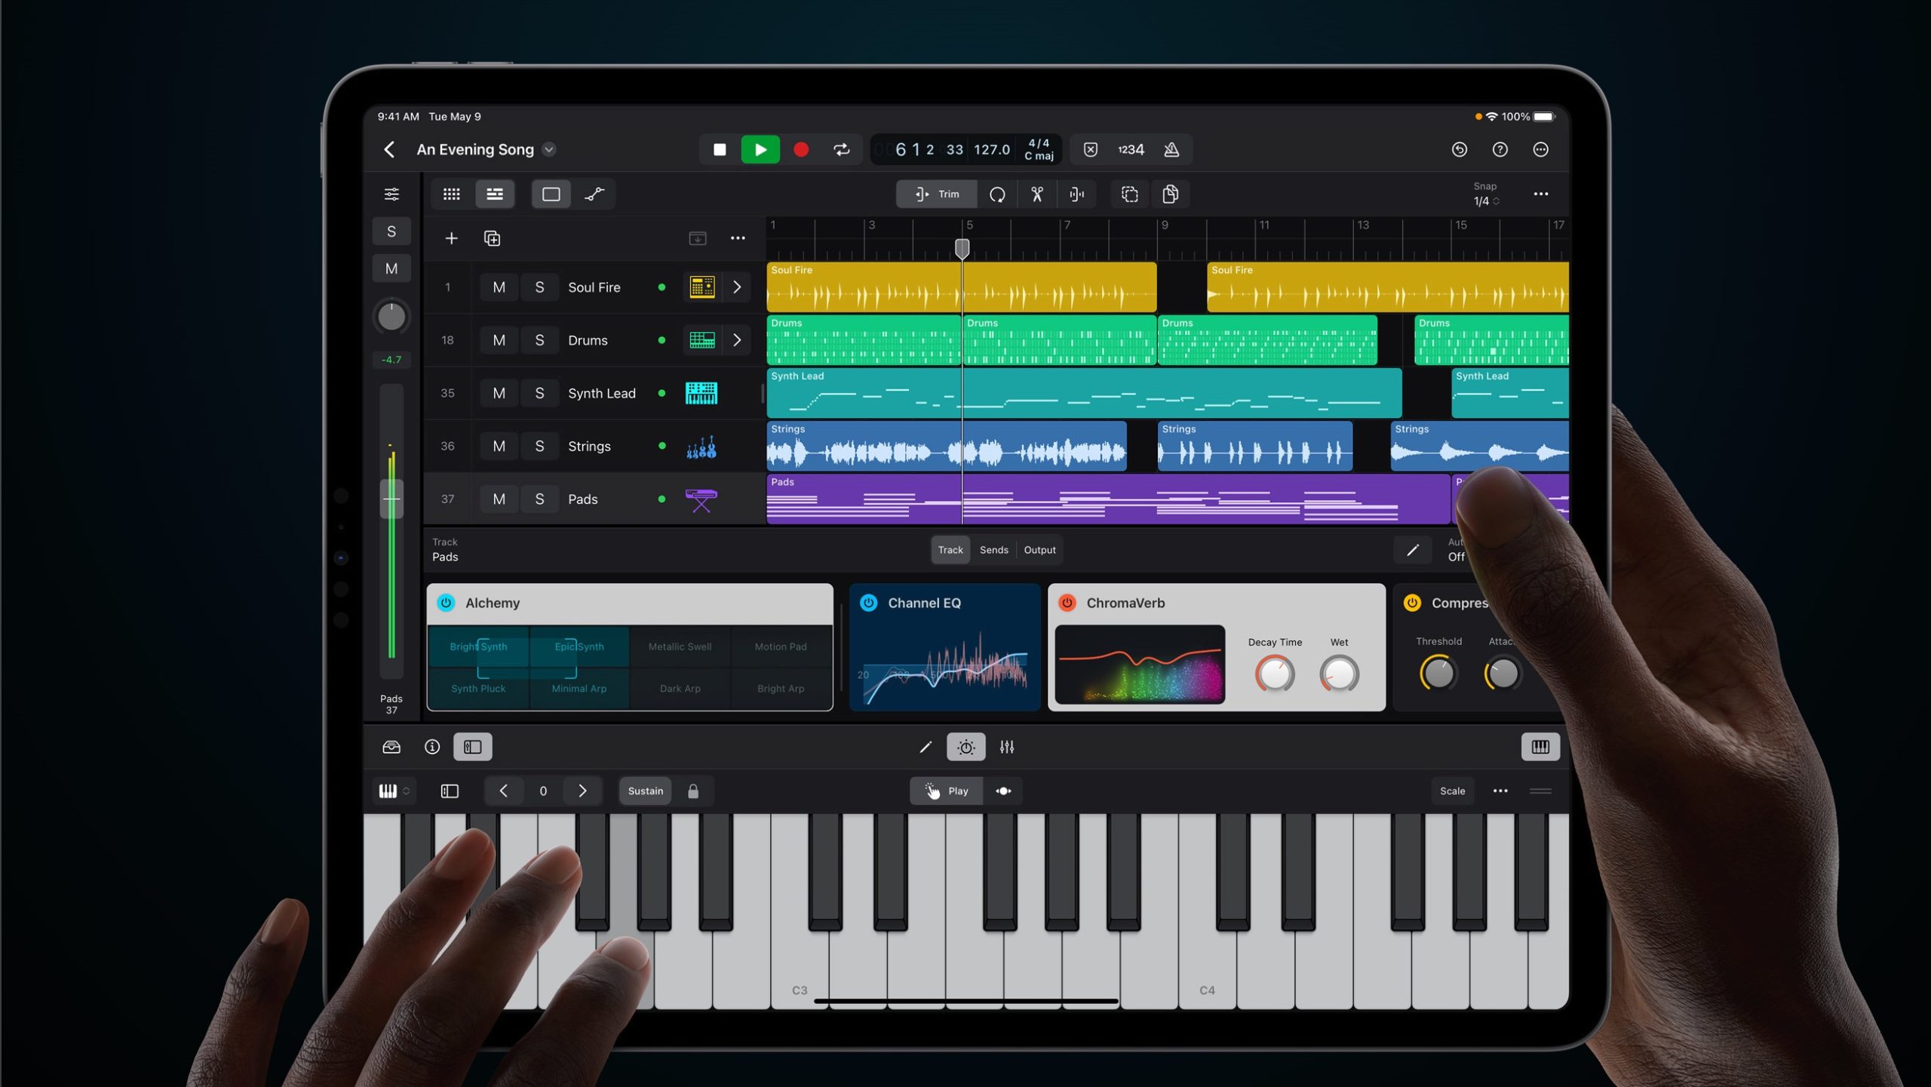This screenshot has width=1931, height=1087.
Task: Toggle the Sustain button
Action: coord(646,791)
